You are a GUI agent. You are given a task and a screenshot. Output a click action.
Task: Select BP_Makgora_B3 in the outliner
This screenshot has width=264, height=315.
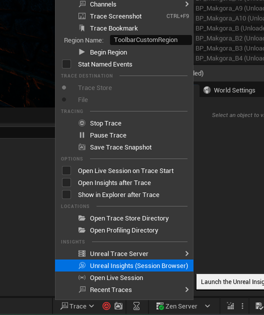[x=229, y=48]
